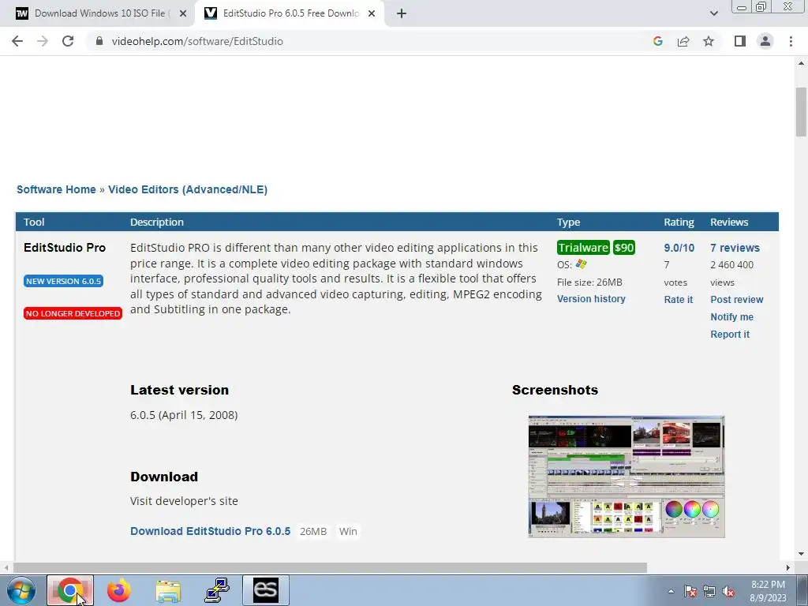808x606 pixels.
Task: Open the Google icon in address bar
Action: [x=657, y=41]
